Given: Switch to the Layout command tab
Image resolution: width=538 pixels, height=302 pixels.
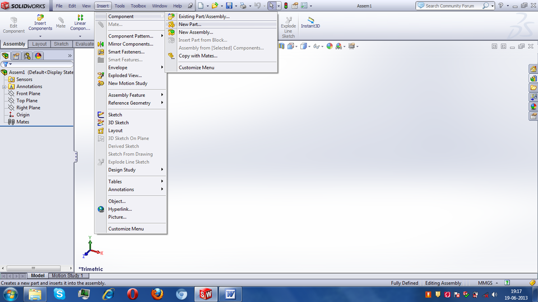Looking at the screenshot, I should [x=39, y=44].
